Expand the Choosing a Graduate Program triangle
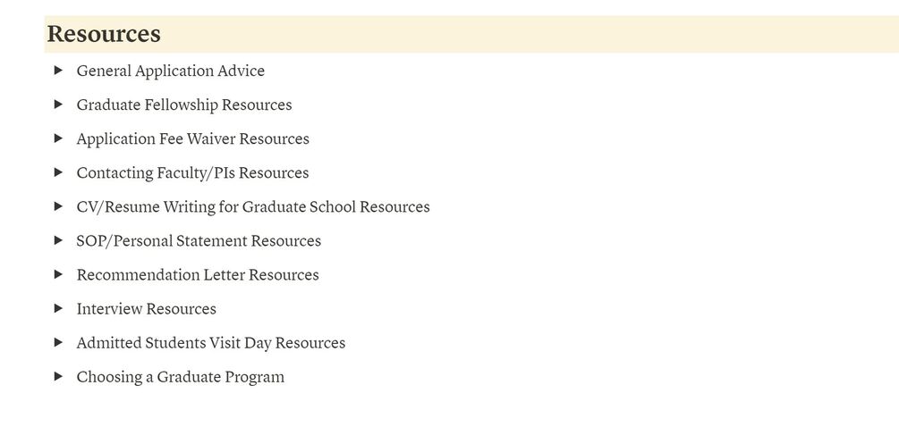Viewport: 899px width, 427px height. tap(59, 376)
